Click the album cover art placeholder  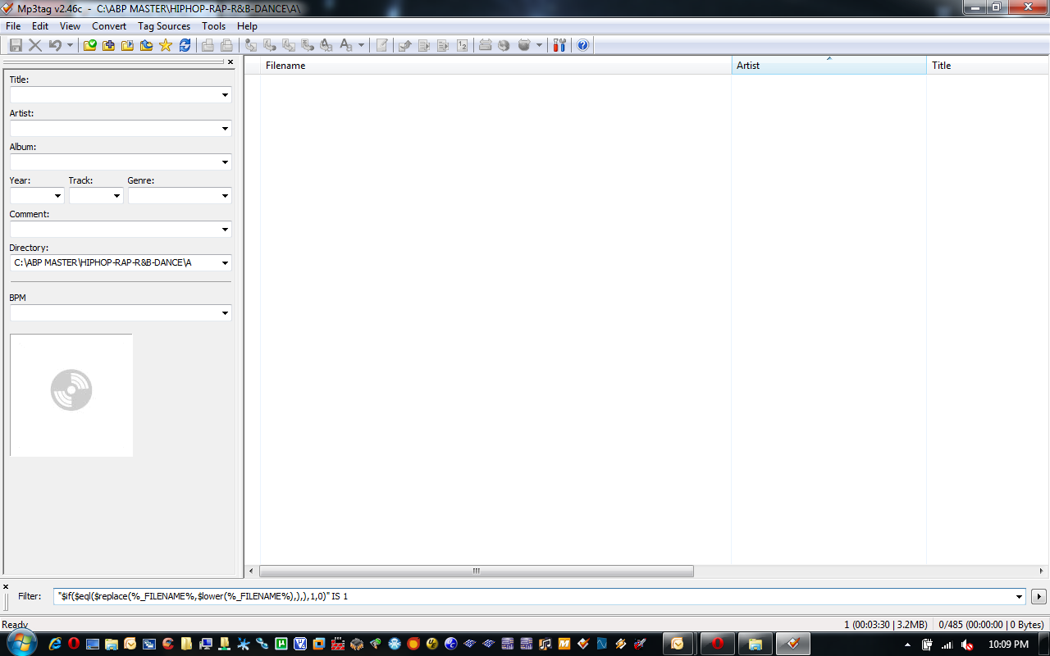[71, 394]
